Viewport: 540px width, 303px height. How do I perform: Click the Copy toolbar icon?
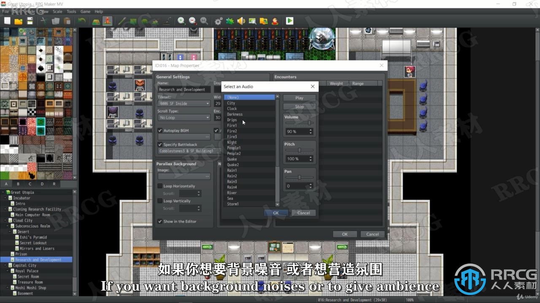[x=55, y=21]
